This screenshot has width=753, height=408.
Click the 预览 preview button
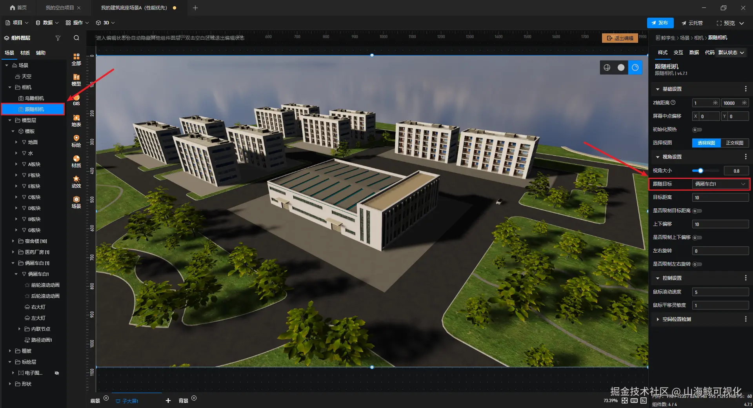pyautogui.click(x=726, y=23)
